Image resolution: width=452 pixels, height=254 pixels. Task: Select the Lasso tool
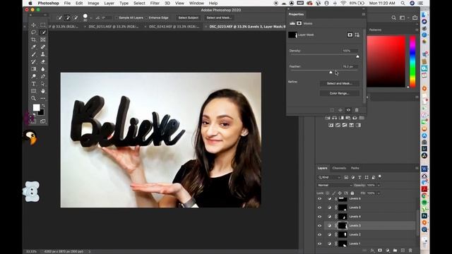33,32
